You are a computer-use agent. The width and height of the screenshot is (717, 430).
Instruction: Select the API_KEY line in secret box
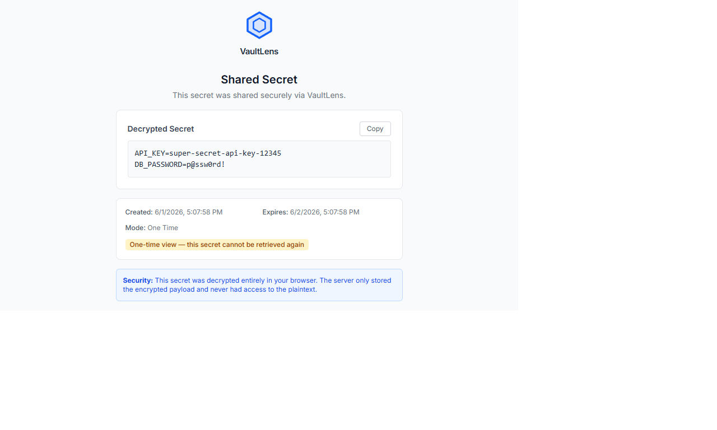click(208, 153)
